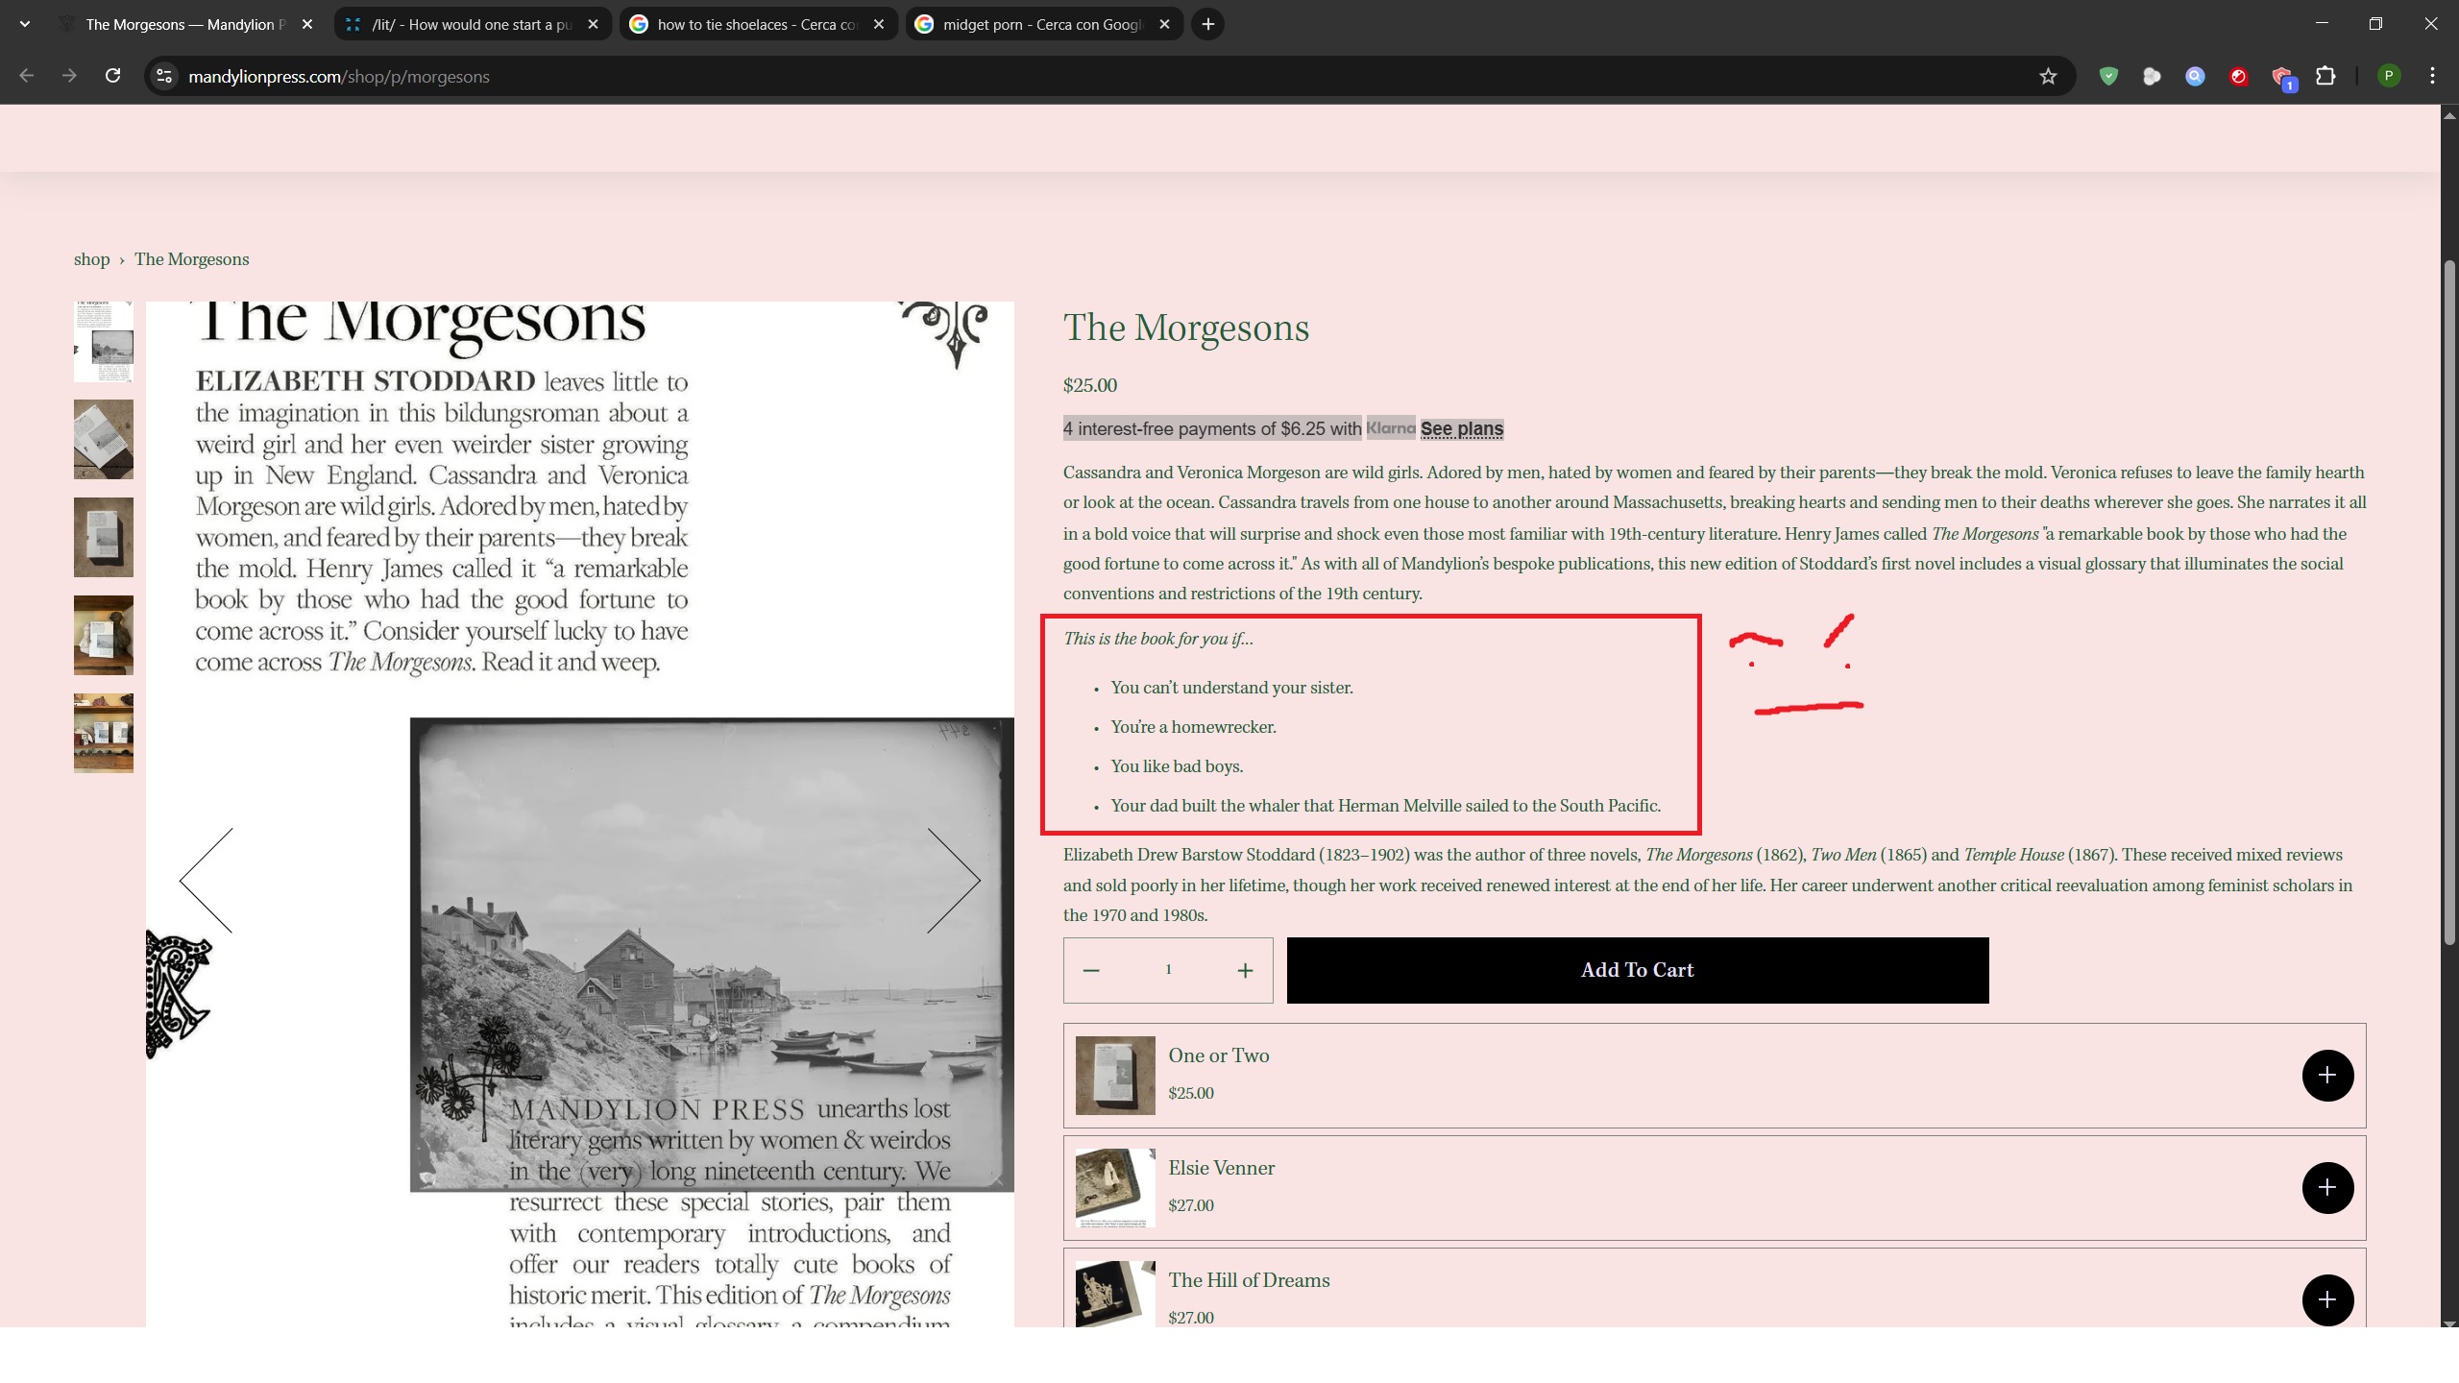Viewport: 2459px width, 1383px height.
Task: Reload the page with refresh icon
Action: 112,76
